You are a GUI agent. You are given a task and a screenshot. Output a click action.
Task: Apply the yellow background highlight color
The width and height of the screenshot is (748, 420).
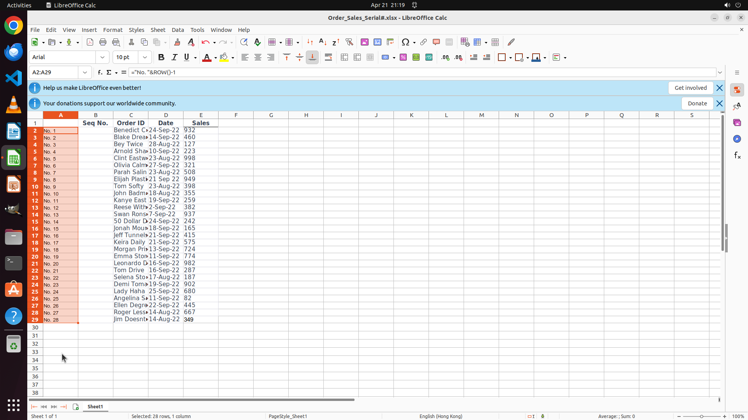tap(224, 58)
